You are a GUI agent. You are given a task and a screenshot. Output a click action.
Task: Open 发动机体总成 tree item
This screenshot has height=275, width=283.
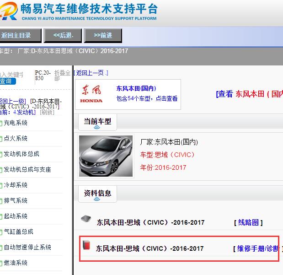21,154
